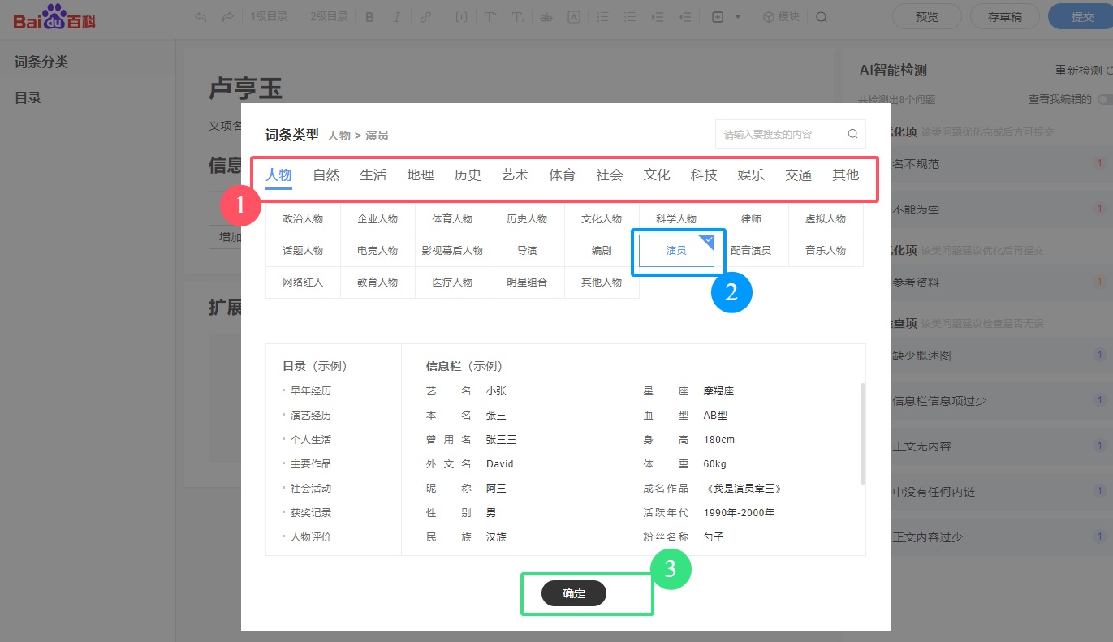The image size is (1113, 642).
Task: Toggle italic formatting in the editor toolbar
Action: click(x=397, y=17)
